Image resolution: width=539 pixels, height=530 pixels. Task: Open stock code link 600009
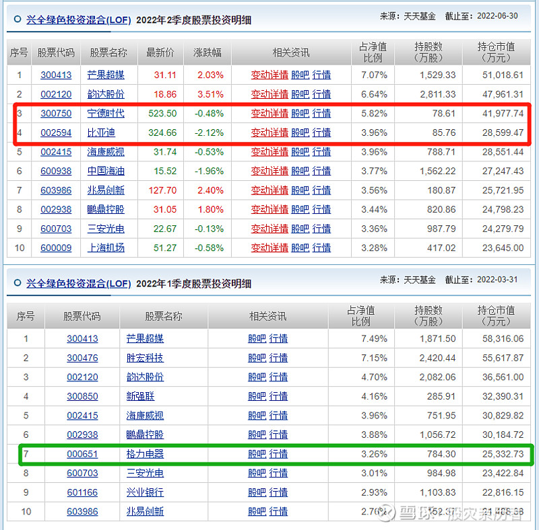[56, 248]
